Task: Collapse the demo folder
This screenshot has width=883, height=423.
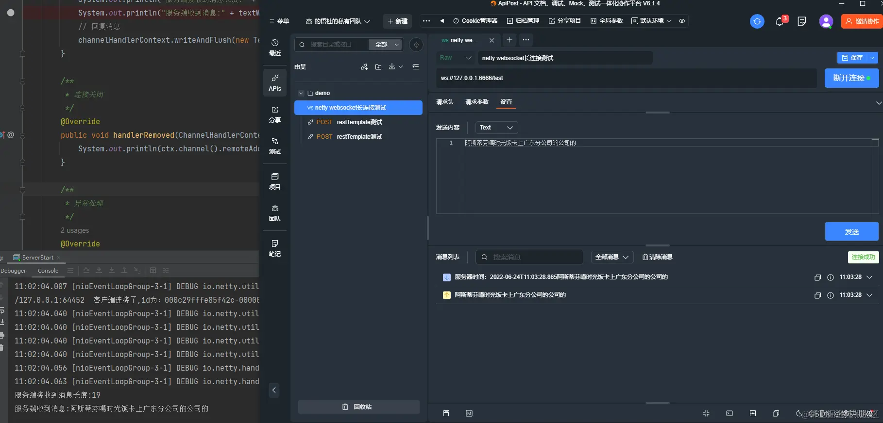Action: click(x=301, y=93)
